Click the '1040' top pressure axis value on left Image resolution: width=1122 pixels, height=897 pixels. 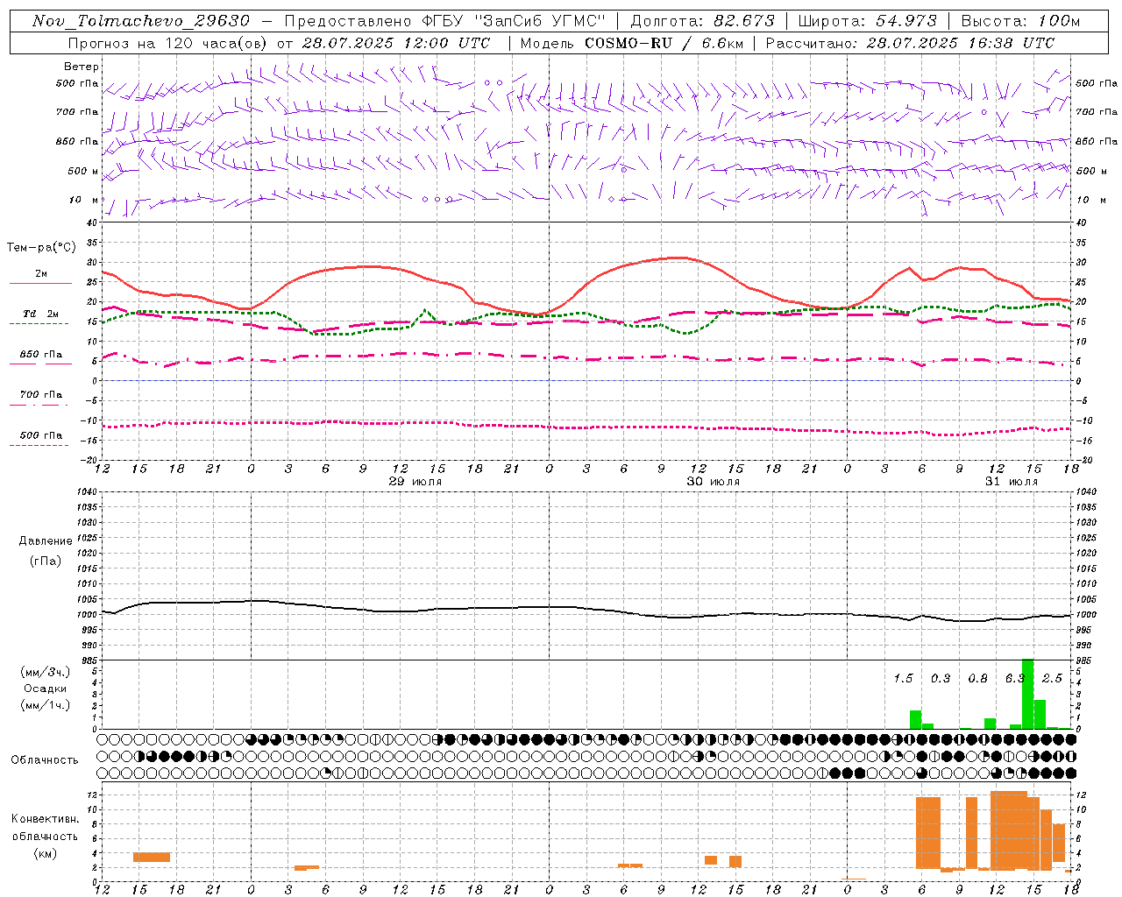click(88, 491)
